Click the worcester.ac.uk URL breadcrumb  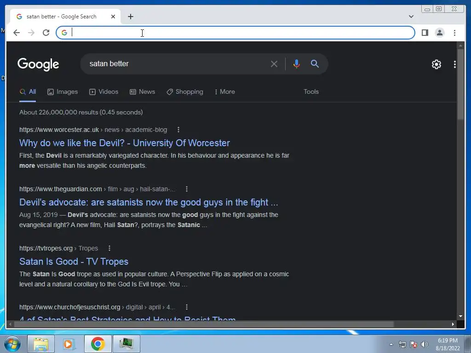pos(93,130)
